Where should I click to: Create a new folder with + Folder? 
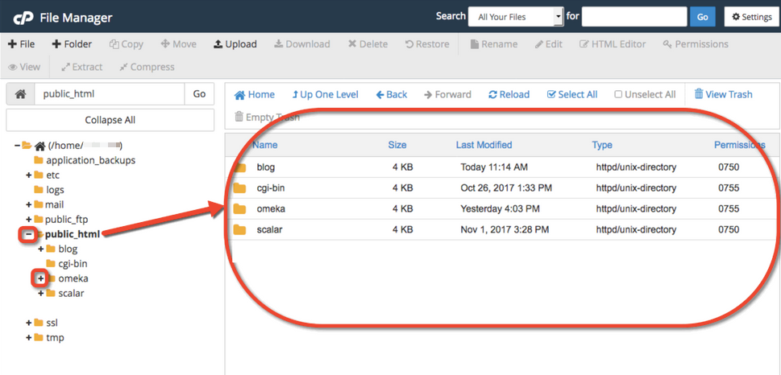(x=72, y=44)
